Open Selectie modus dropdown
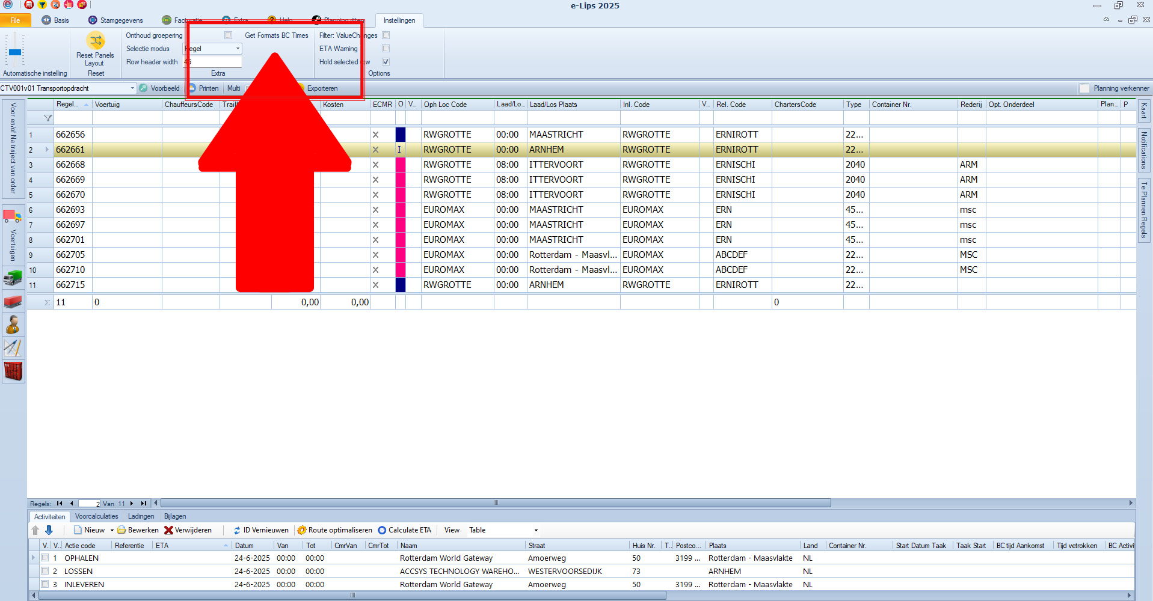Screen dimensions: 1153x601 tap(238, 49)
